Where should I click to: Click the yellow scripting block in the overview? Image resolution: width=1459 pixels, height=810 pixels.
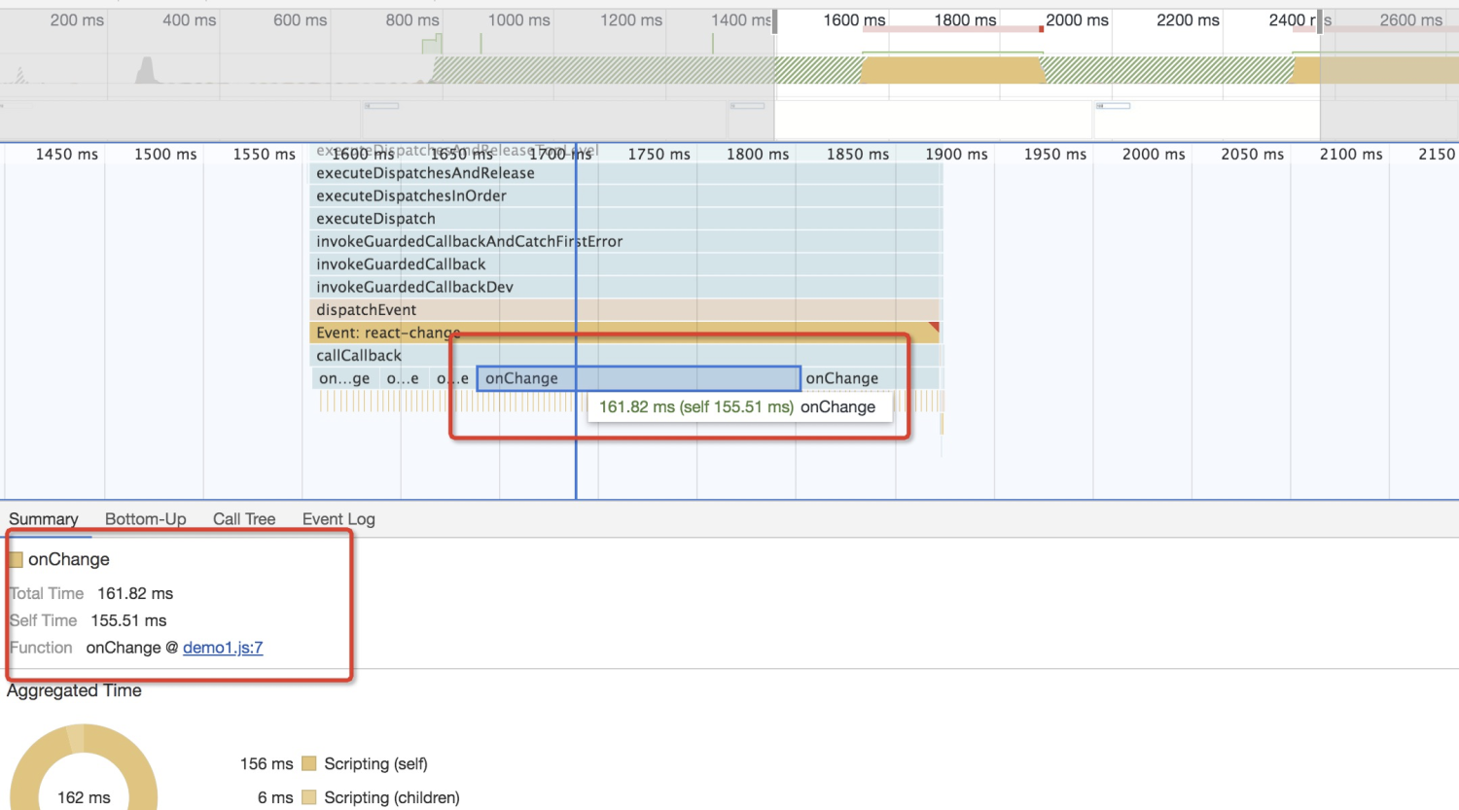pyautogui.click(x=953, y=70)
